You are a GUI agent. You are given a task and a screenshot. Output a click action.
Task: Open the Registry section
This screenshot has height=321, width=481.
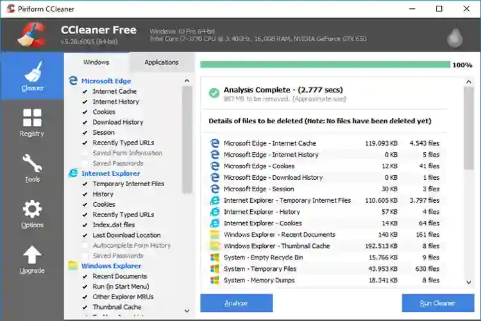point(32,123)
